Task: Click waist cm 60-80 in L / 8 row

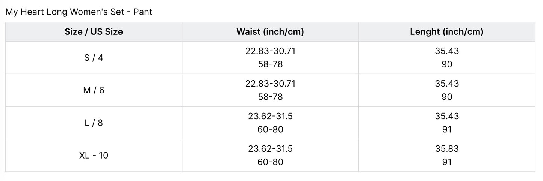Action: [x=270, y=130]
